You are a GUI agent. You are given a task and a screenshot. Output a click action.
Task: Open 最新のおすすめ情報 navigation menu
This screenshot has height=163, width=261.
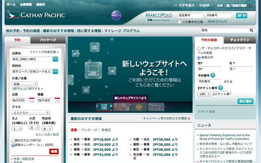[x=58, y=31]
